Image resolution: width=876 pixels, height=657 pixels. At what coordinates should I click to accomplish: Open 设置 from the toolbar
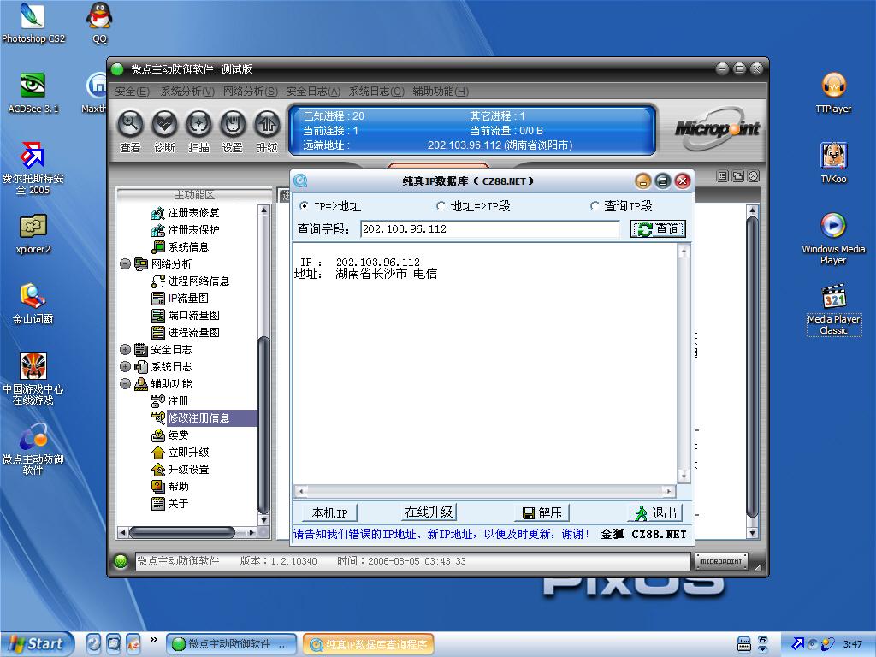click(233, 124)
